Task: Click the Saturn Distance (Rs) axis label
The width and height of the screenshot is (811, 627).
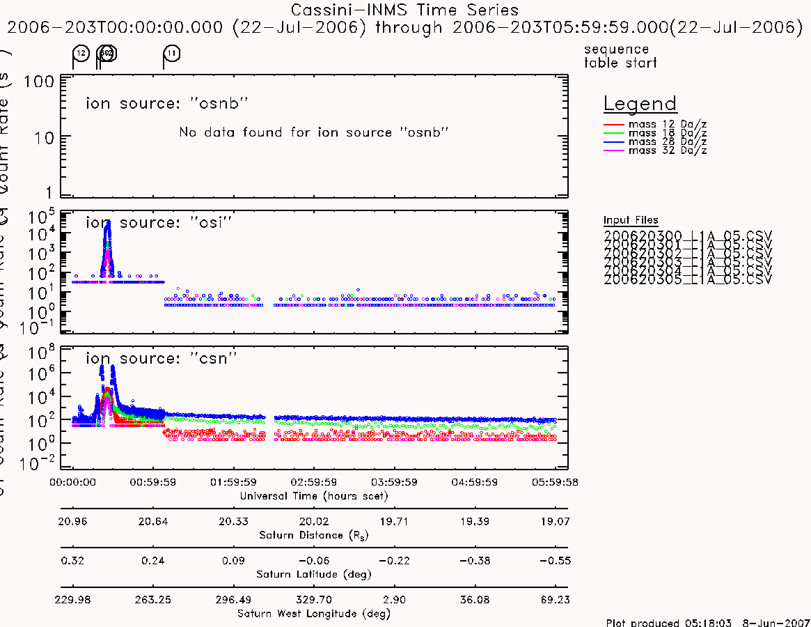Action: pos(313,535)
